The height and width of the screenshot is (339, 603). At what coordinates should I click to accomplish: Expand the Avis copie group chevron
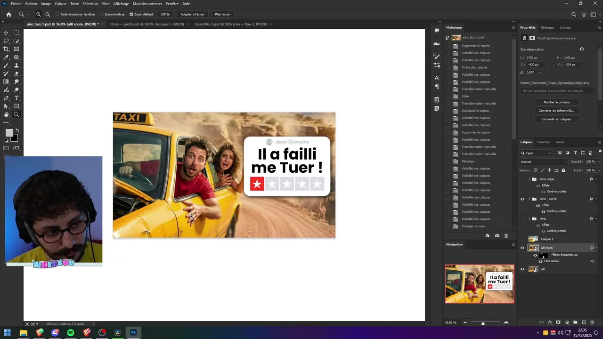click(x=529, y=179)
